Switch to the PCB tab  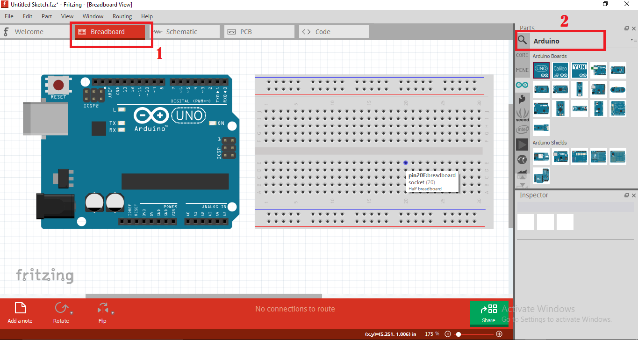[259, 32]
